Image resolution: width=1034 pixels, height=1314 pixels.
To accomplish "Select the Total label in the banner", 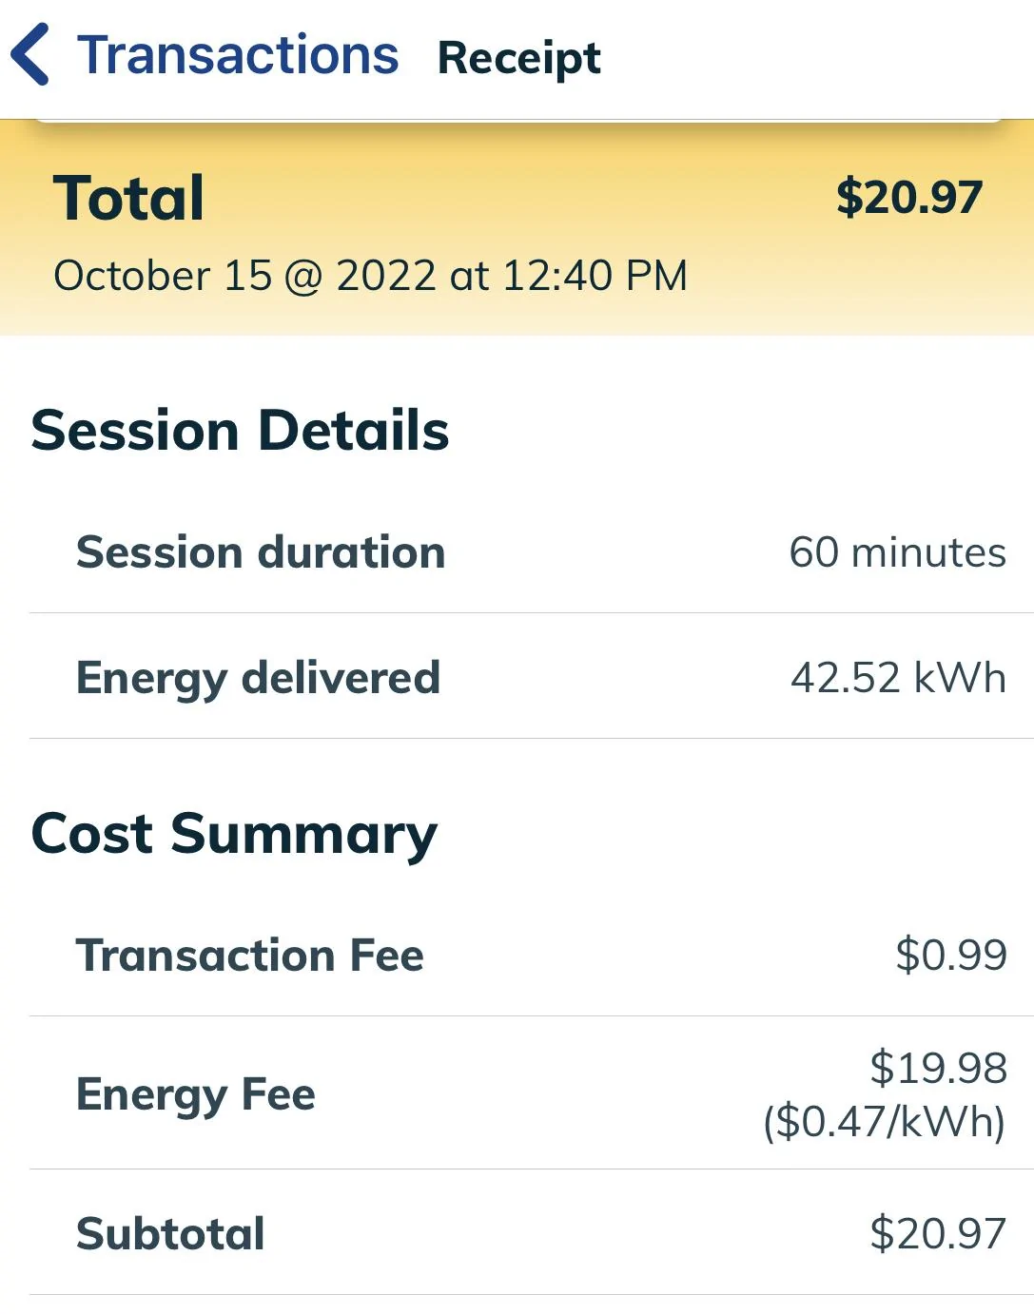I will click(x=128, y=198).
